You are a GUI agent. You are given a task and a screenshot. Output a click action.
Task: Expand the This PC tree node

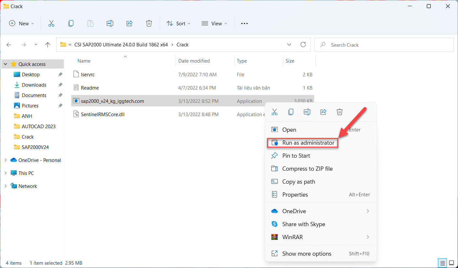click(x=6, y=173)
